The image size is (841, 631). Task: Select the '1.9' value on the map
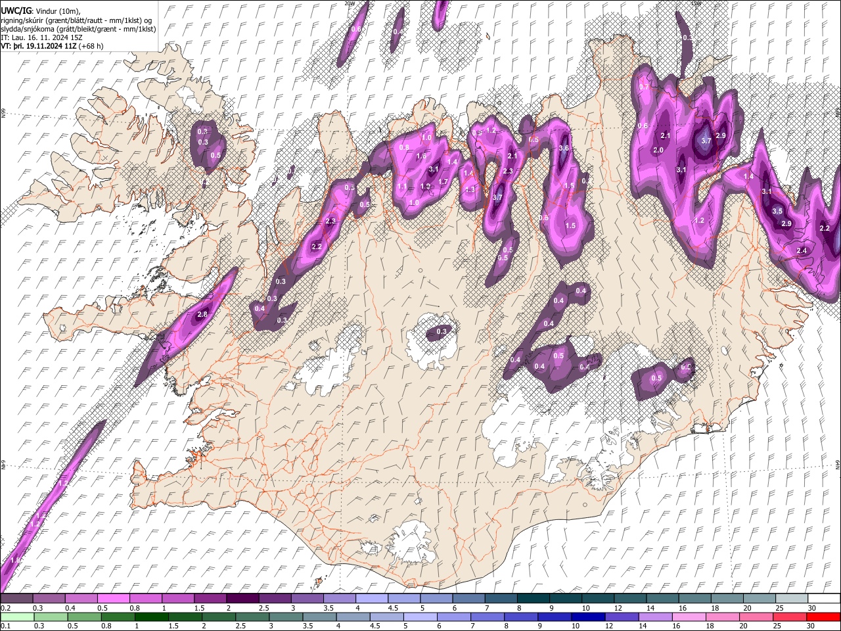coord(425,187)
